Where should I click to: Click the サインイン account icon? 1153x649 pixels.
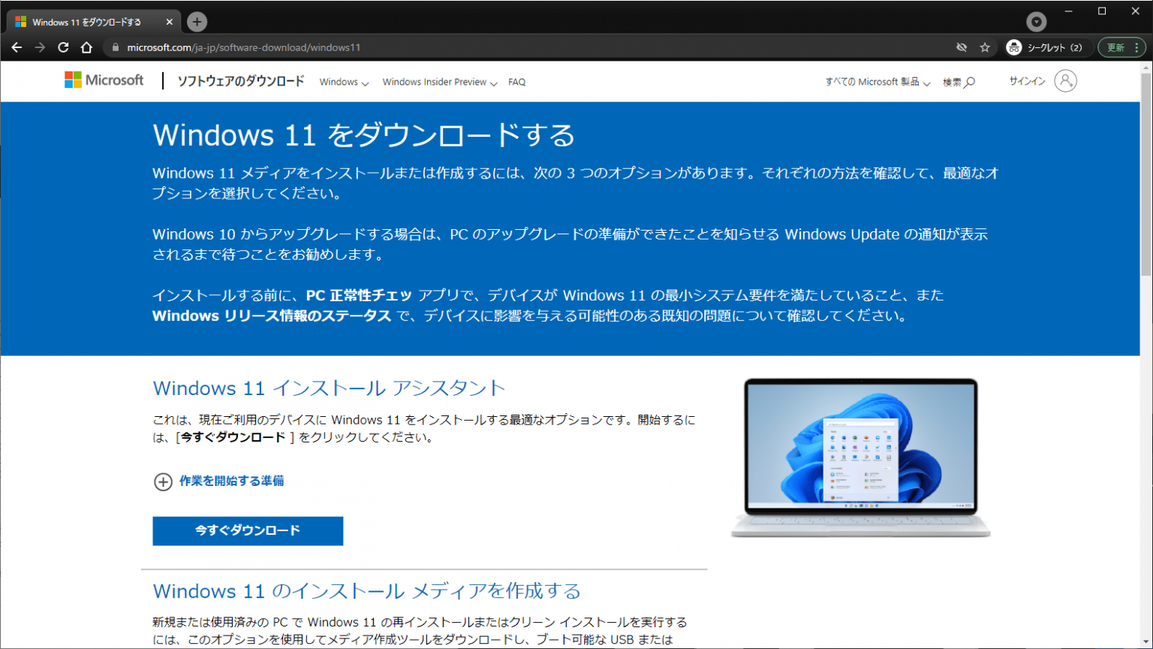point(1066,81)
